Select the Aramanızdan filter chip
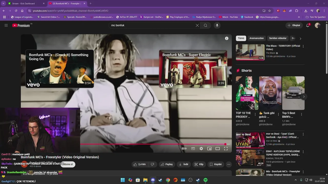Image resolution: width=328 pixels, height=184 pixels. click(257, 38)
